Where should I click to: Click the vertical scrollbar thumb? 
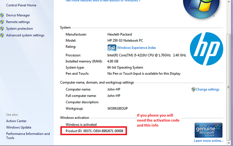click(229, 87)
